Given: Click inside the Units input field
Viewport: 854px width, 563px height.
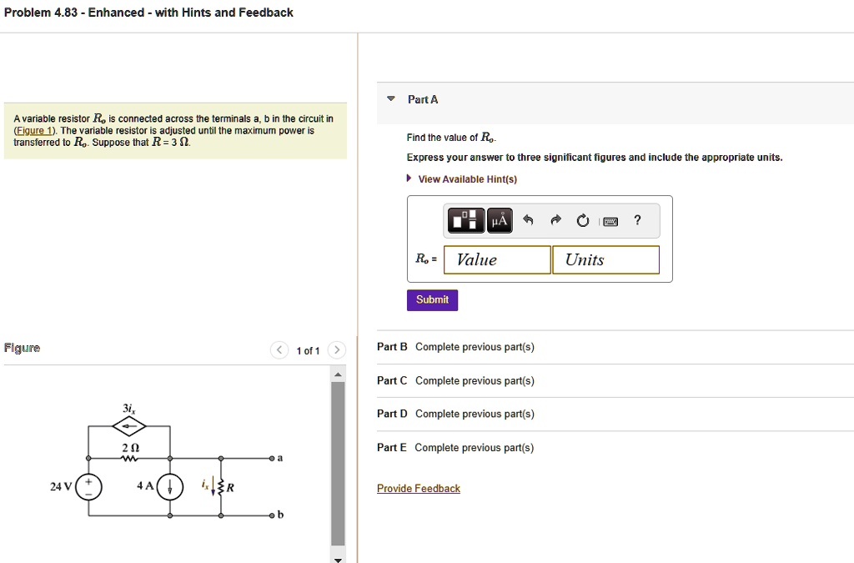Looking at the screenshot, I should point(605,259).
